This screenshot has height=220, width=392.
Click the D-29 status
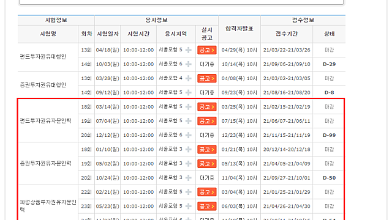coord(329,64)
